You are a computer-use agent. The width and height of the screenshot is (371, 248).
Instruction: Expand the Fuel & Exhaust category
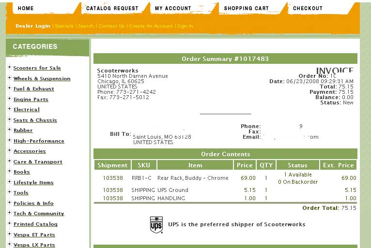9,88
